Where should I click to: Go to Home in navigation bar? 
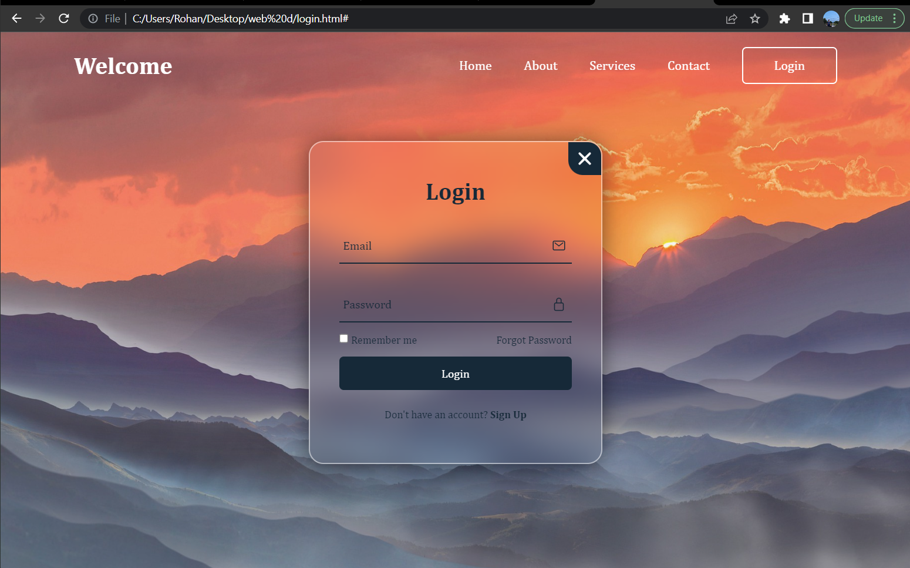pos(475,66)
